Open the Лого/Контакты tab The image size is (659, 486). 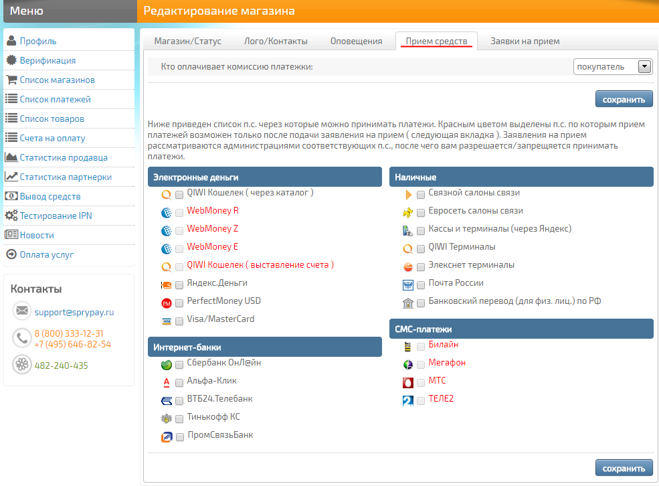[x=276, y=42]
